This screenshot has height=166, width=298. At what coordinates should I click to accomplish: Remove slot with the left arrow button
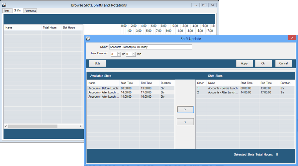coord(185,122)
